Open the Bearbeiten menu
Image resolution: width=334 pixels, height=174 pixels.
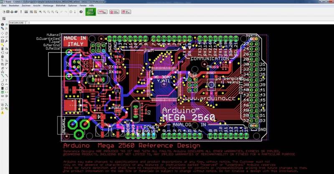point(14,5)
